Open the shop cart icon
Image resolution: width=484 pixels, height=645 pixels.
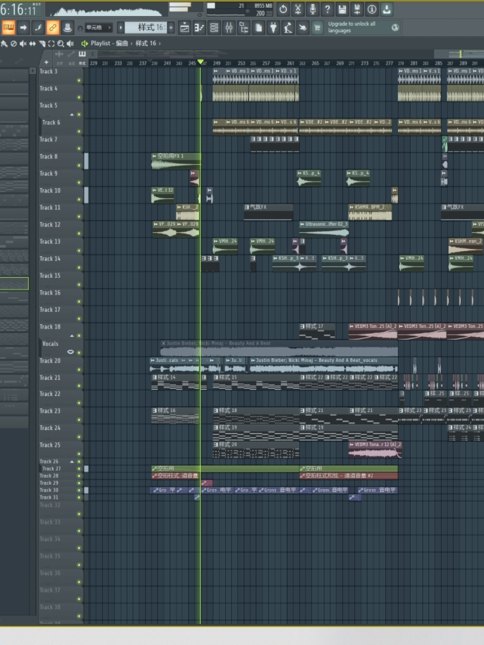click(x=317, y=27)
